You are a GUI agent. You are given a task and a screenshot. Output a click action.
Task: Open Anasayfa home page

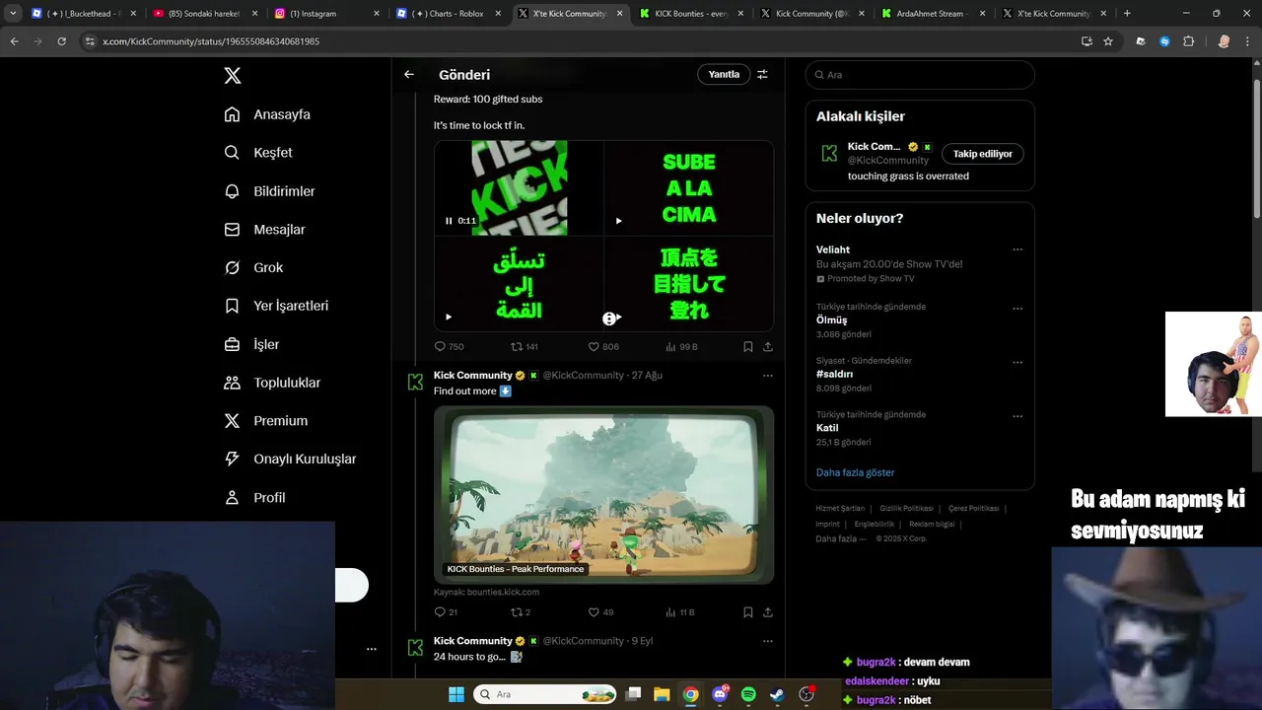pyautogui.click(x=267, y=114)
